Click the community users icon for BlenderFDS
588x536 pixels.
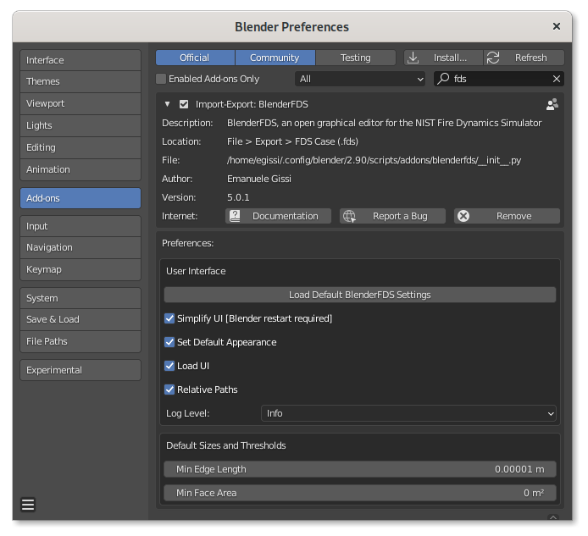click(552, 104)
